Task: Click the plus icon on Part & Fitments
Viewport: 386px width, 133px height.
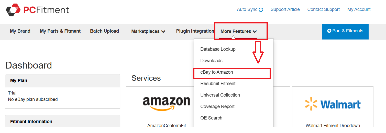Action: (329, 31)
